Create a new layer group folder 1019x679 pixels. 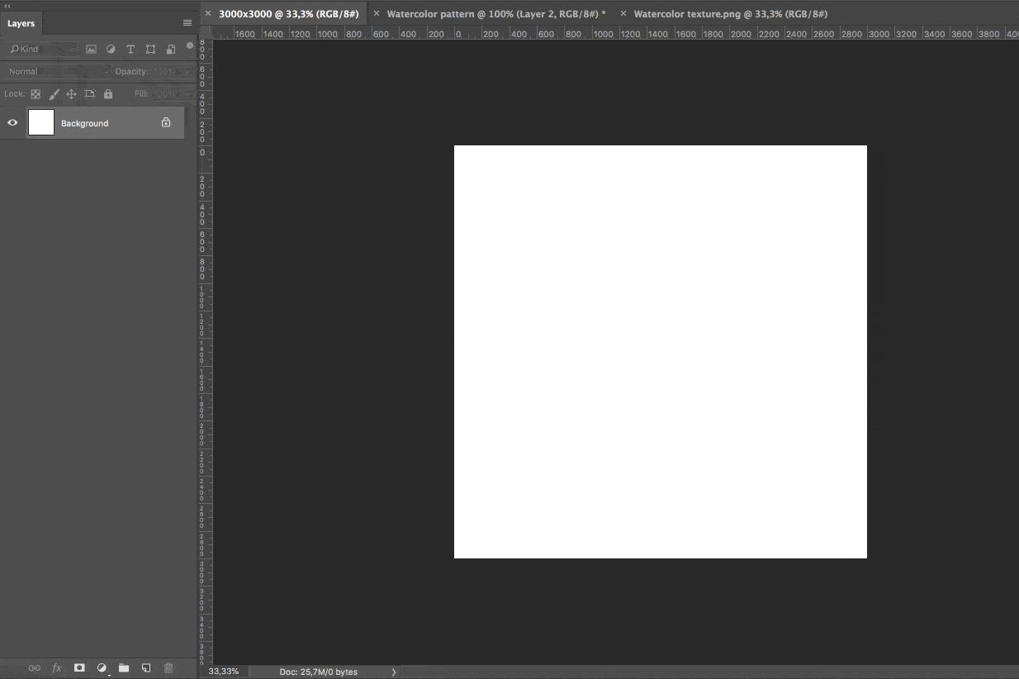(124, 668)
